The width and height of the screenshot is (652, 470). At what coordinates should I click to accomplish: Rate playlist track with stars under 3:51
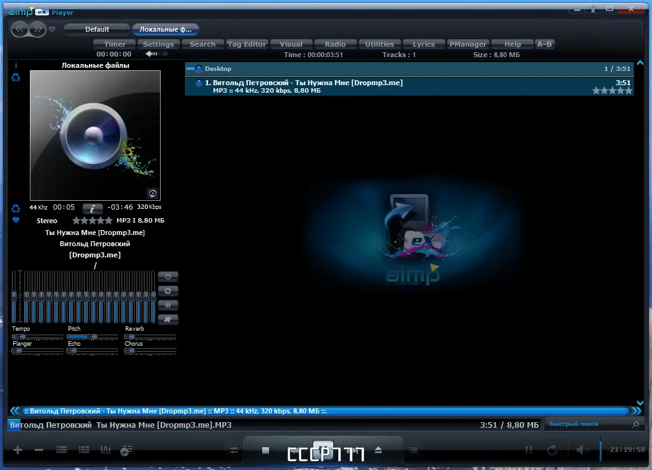613,91
